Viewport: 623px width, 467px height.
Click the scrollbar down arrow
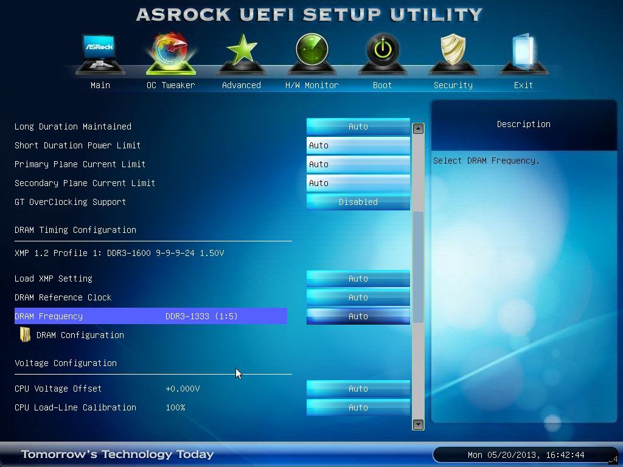point(418,424)
